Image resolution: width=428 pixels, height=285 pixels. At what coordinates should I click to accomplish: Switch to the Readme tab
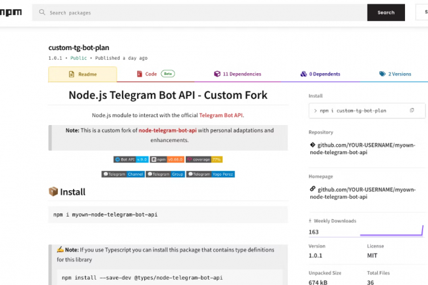coord(82,74)
